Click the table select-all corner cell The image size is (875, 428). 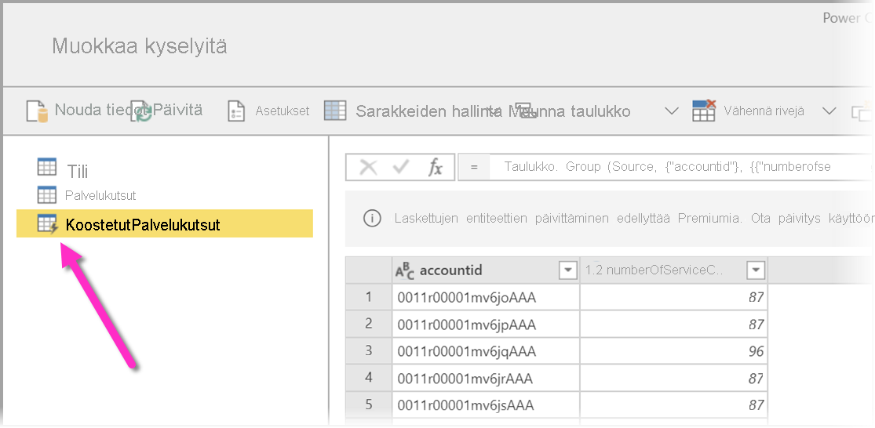tap(368, 270)
